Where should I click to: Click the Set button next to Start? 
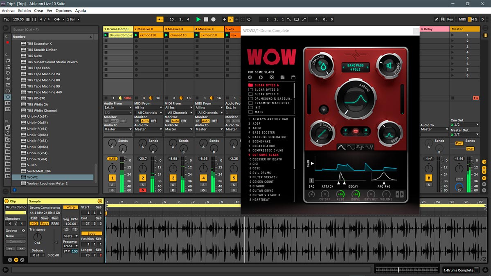coord(99,207)
